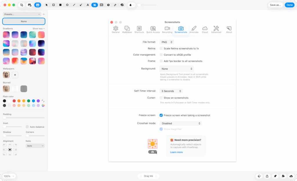Pick the Counter number tool
Screen dimensions: 297x181
click(x=108, y=5)
